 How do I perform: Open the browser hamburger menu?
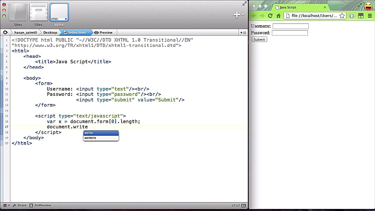pyautogui.click(x=369, y=16)
